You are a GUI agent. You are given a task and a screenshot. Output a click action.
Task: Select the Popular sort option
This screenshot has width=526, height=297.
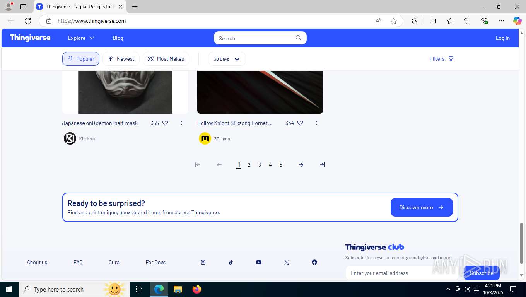81,59
